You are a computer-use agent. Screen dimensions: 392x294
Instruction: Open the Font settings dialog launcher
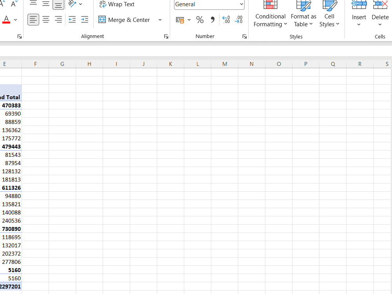[x=20, y=37]
